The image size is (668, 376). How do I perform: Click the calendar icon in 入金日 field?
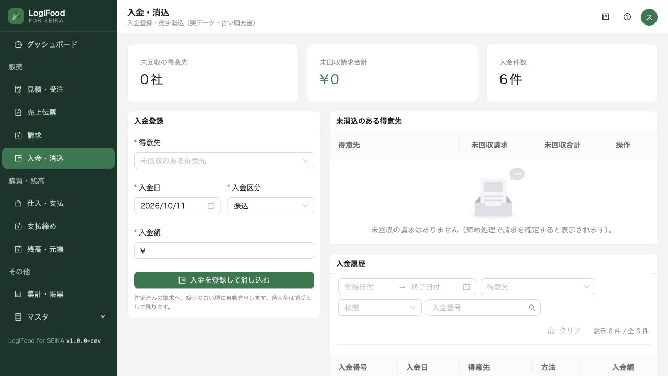tap(211, 206)
